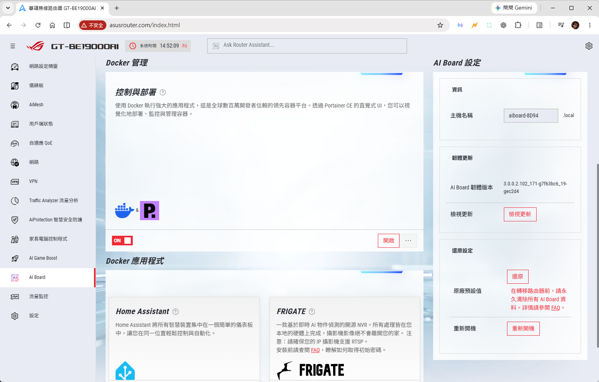Screen dimensions: 599x382
Task: Open VPN in the sidebar
Action: tap(48, 181)
